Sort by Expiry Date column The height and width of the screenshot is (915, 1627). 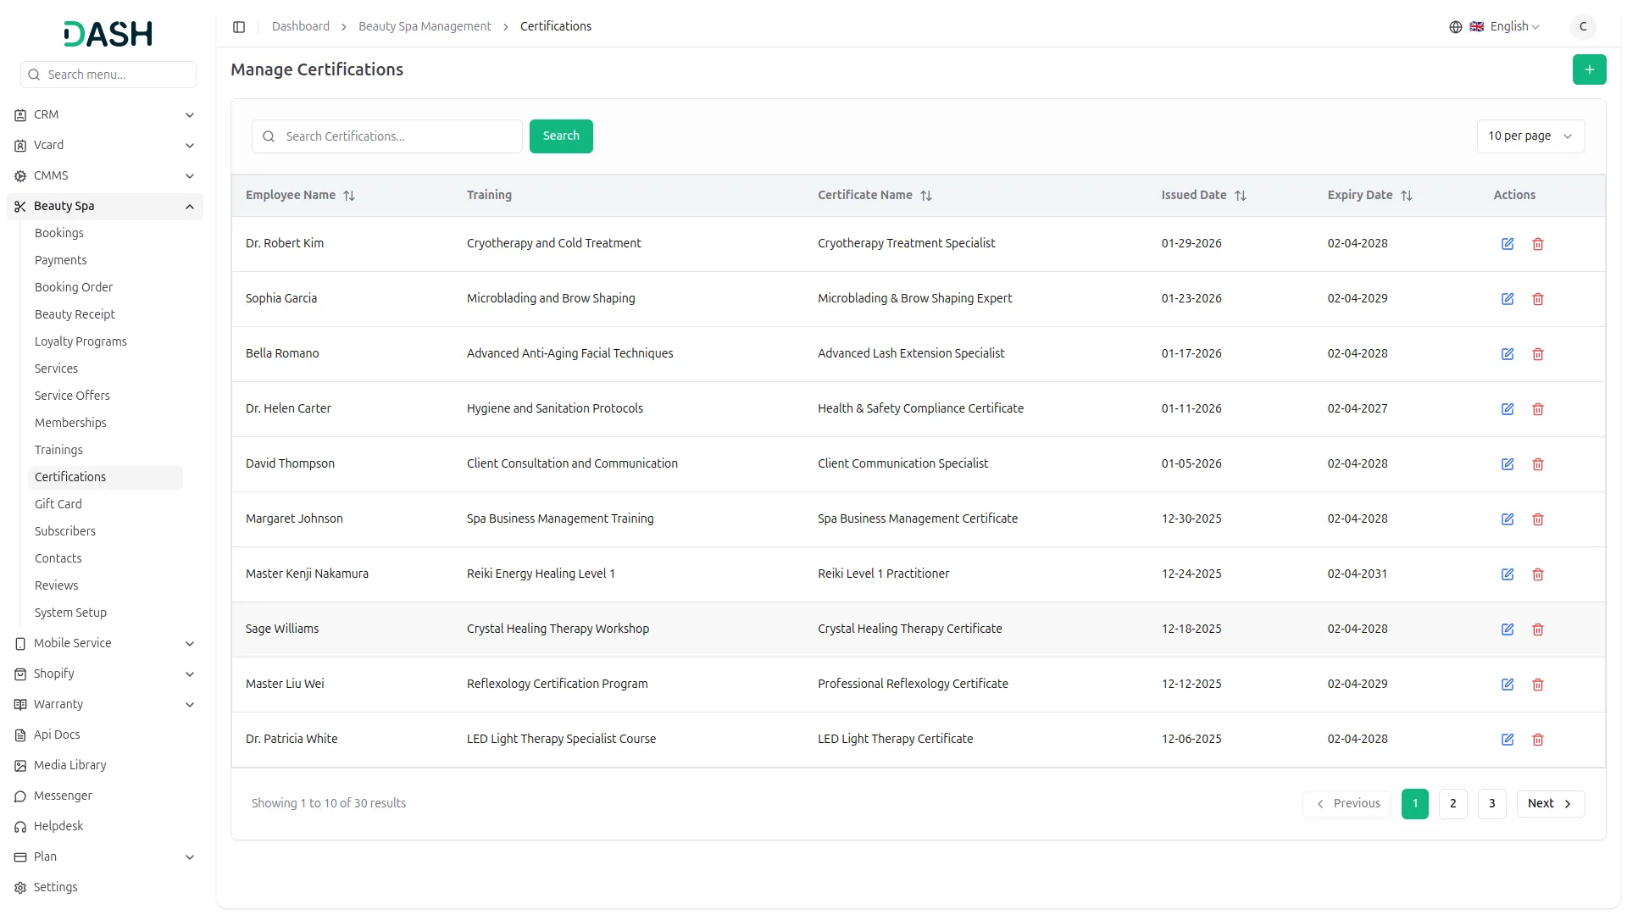[x=1369, y=195]
